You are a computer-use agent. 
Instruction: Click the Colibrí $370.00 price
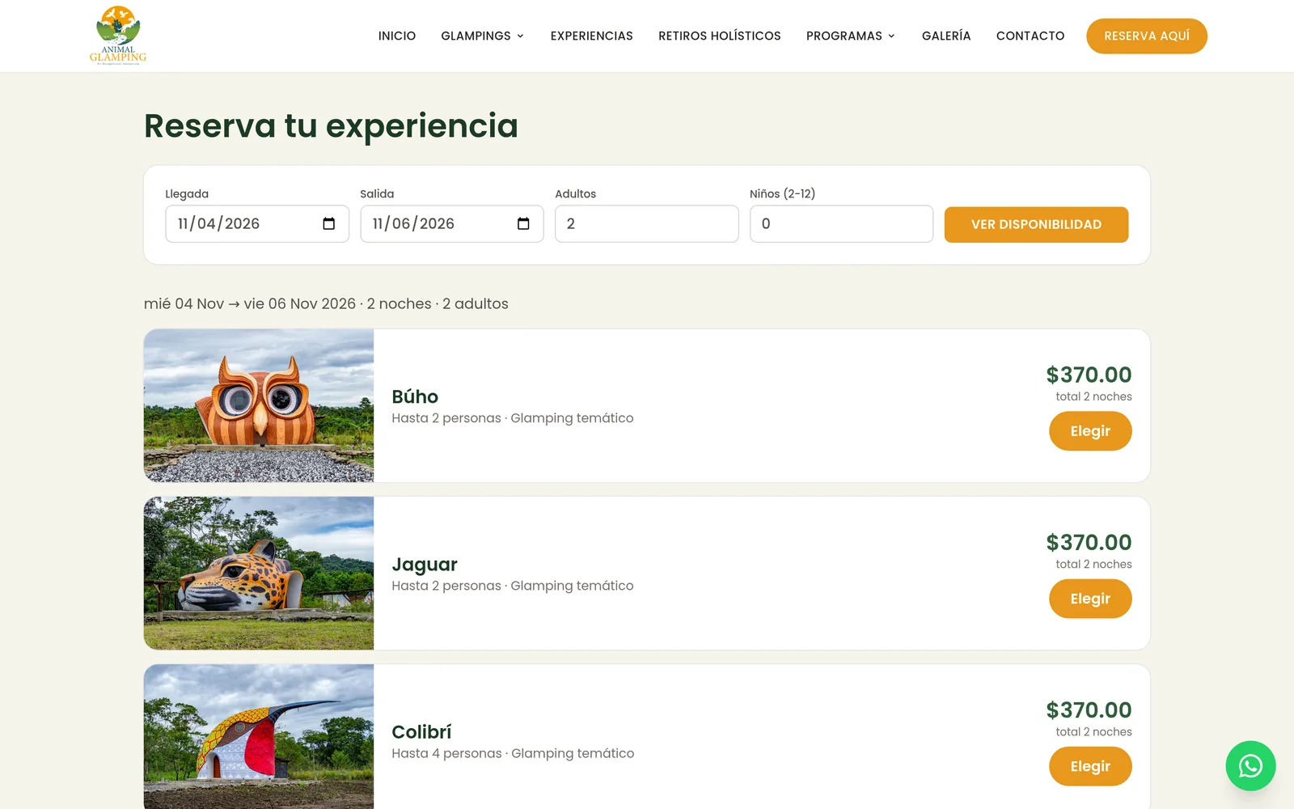click(1089, 709)
